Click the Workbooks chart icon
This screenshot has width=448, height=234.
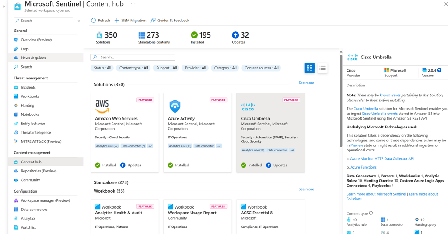coord(16,96)
